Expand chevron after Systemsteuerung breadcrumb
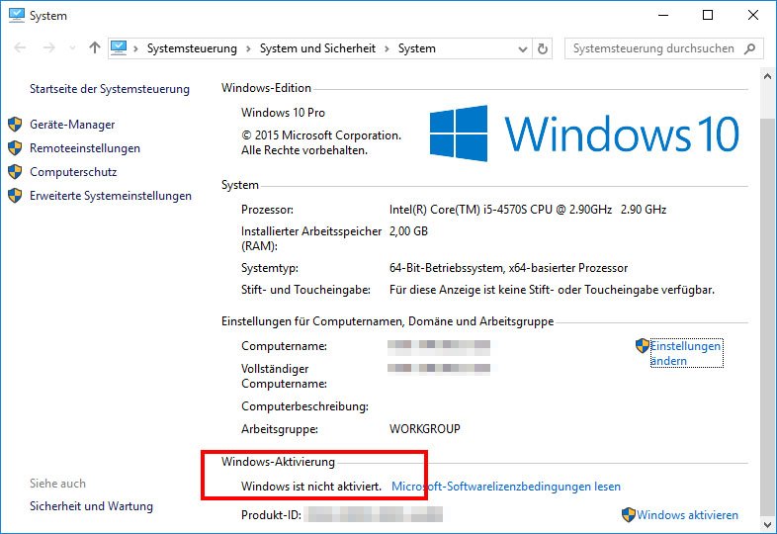The image size is (777, 534). 248,48
